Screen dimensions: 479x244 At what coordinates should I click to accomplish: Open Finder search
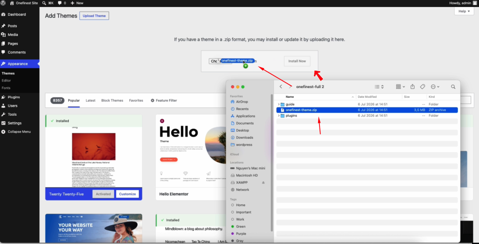click(453, 87)
